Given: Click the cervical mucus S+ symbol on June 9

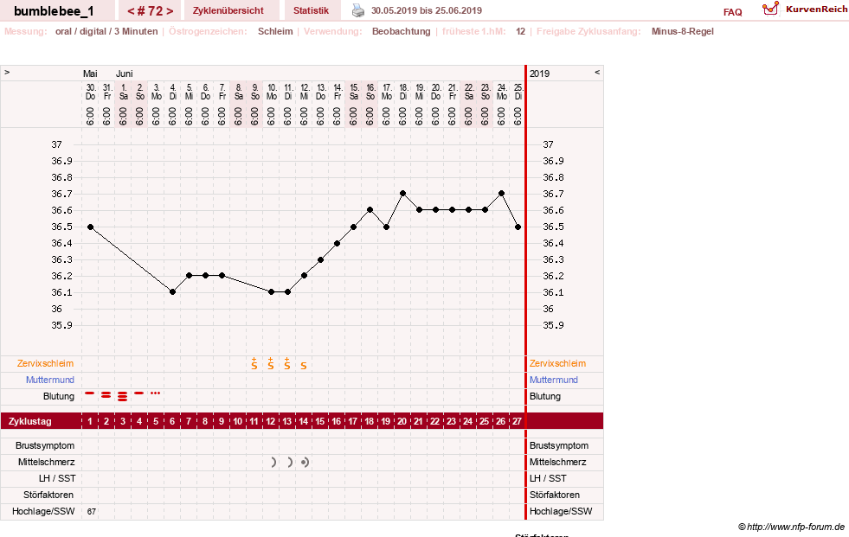Looking at the screenshot, I should click(254, 363).
